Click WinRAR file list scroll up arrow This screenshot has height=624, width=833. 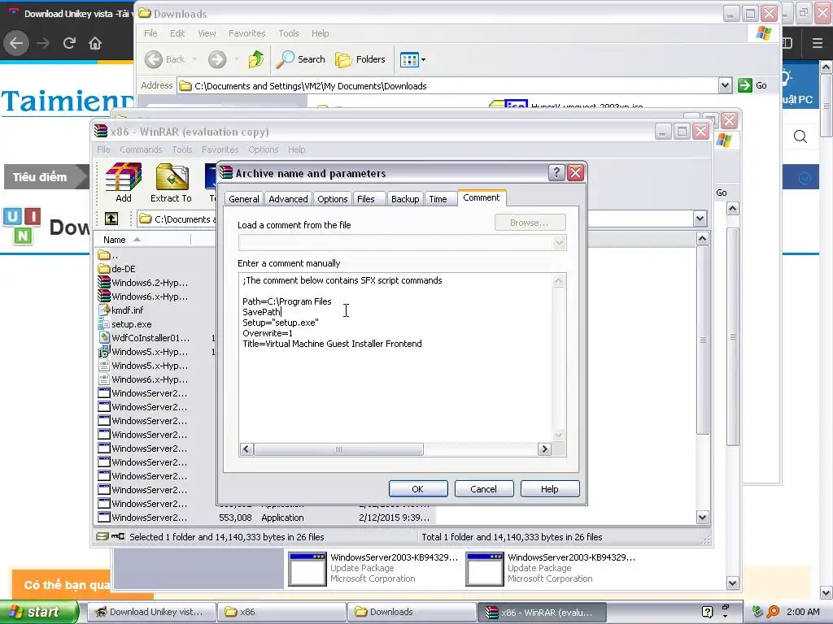702,240
